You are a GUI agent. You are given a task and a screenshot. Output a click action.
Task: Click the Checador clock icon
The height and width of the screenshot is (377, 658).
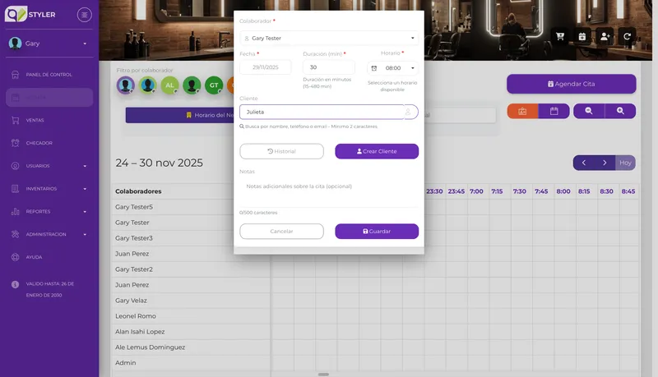coord(15,143)
